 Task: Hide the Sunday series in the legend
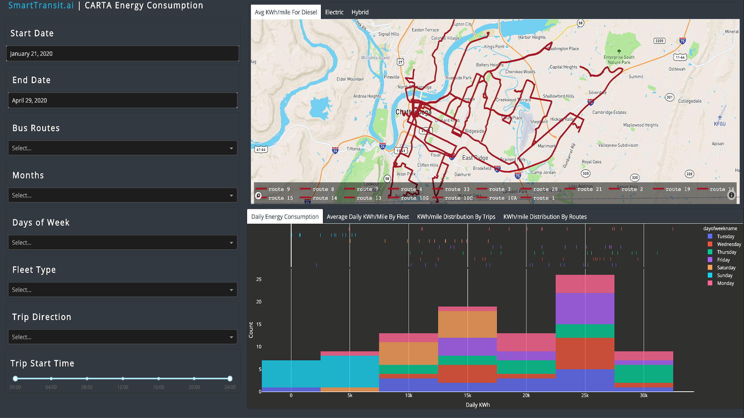coord(724,276)
